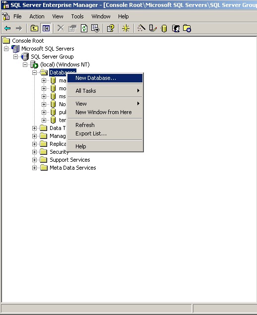This screenshot has height=315, width=257.
Task: Open the Action menu
Action: coord(37,16)
